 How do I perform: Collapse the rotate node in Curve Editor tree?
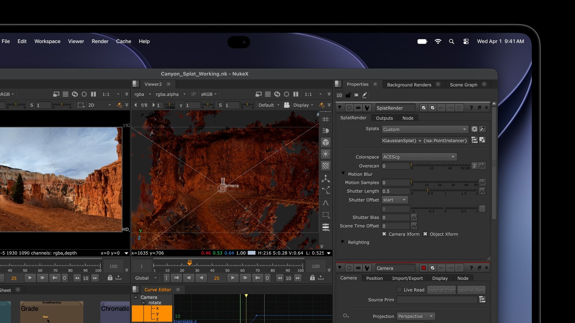coord(143,303)
